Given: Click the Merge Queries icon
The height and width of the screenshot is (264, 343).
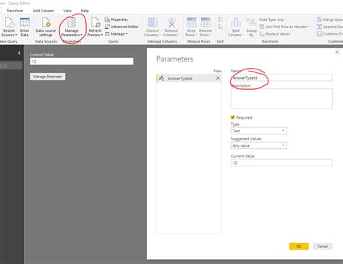Looking at the screenshot, I should click(319, 20).
